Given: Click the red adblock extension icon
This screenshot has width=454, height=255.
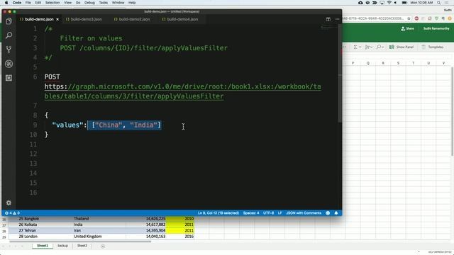Looking at the screenshot, I should [x=416, y=18].
